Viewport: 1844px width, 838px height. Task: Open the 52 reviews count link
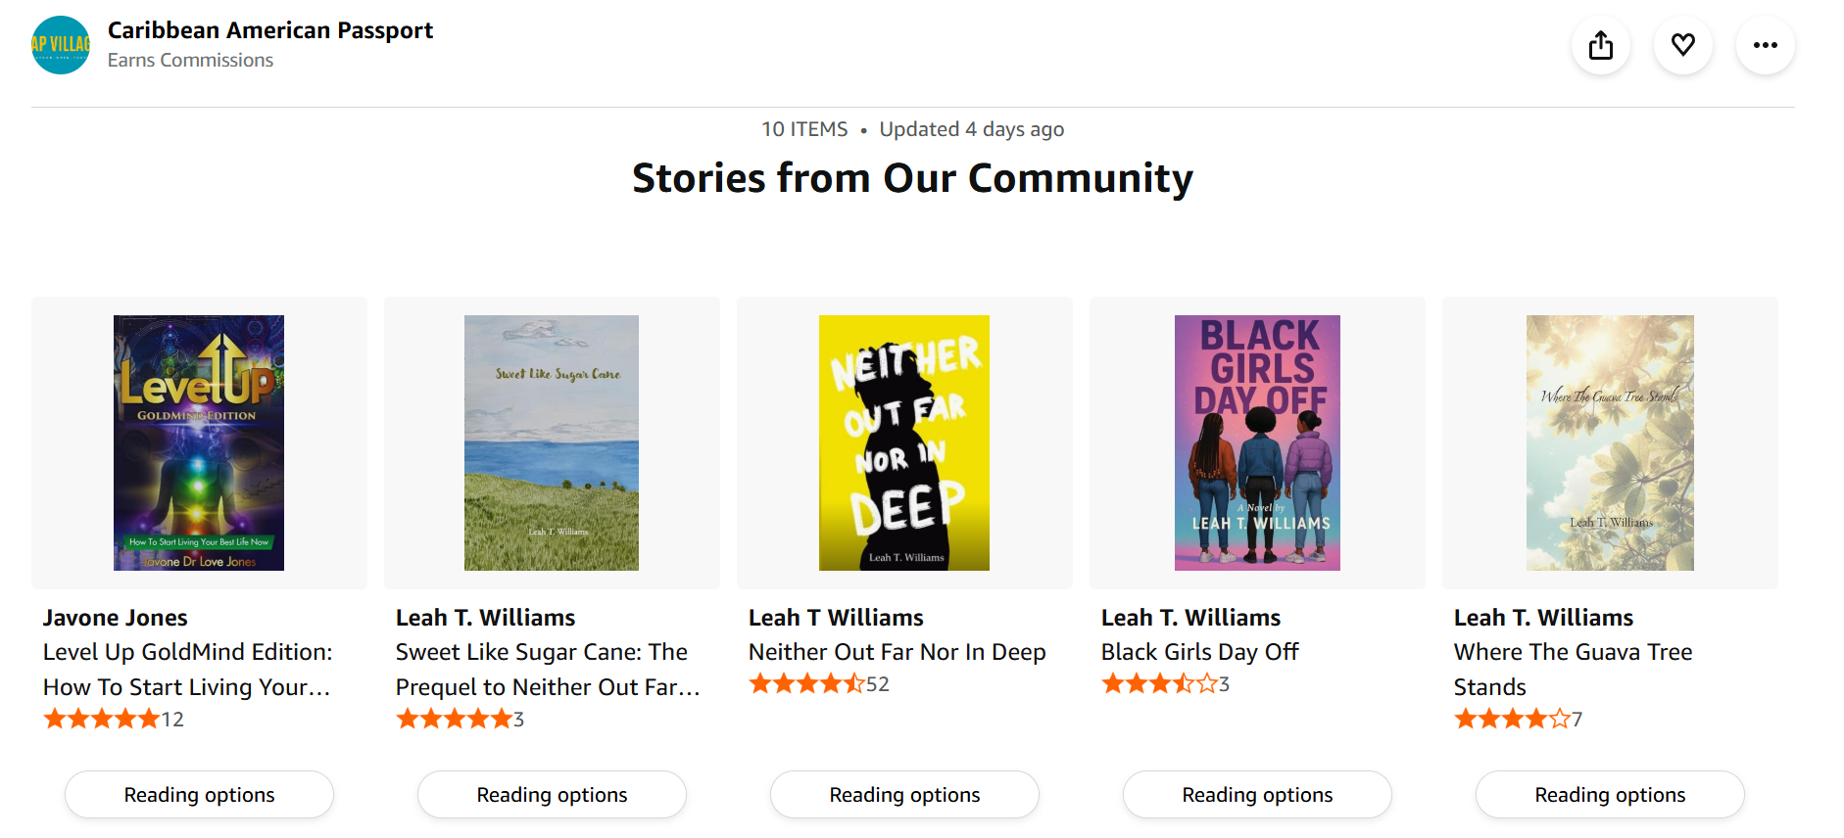tap(879, 683)
